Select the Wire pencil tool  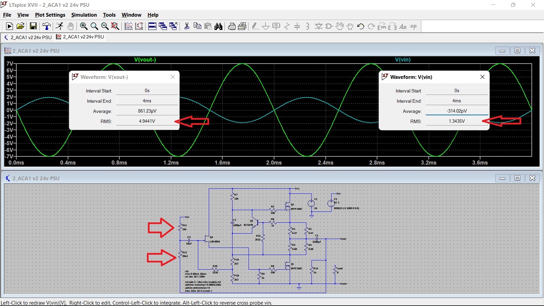(255, 26)
